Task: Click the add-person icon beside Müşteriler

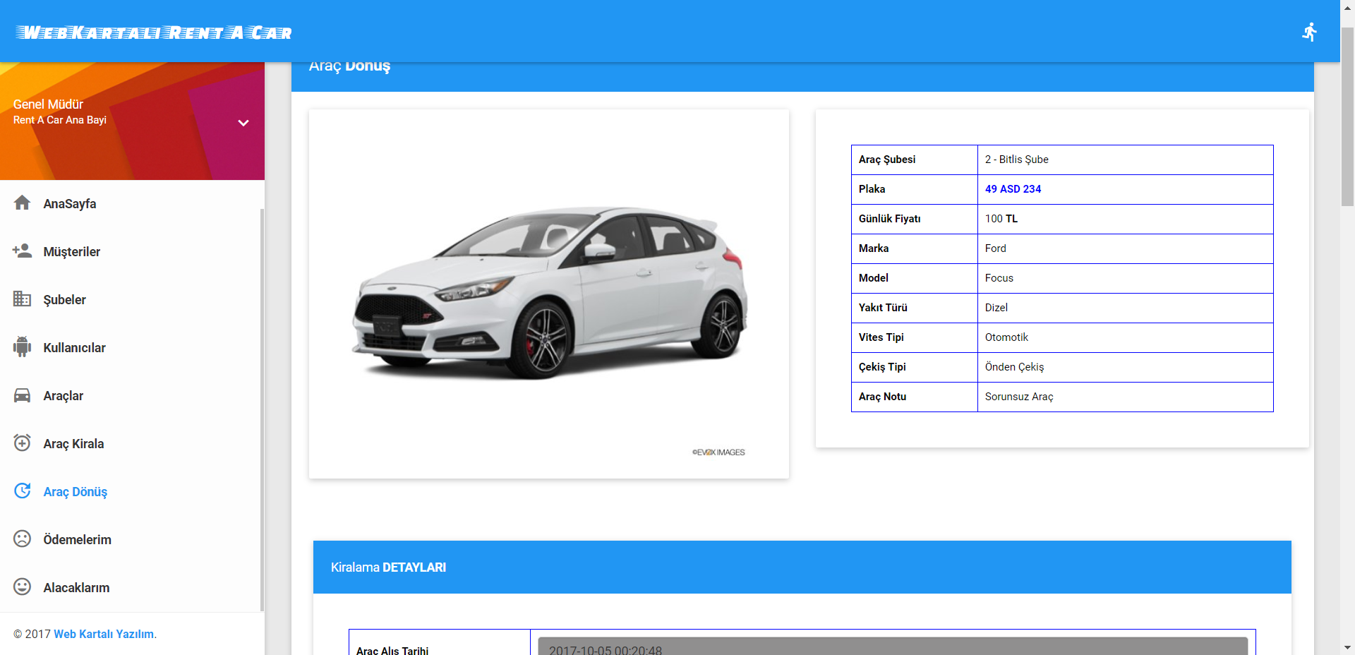Action: [22, 251]
